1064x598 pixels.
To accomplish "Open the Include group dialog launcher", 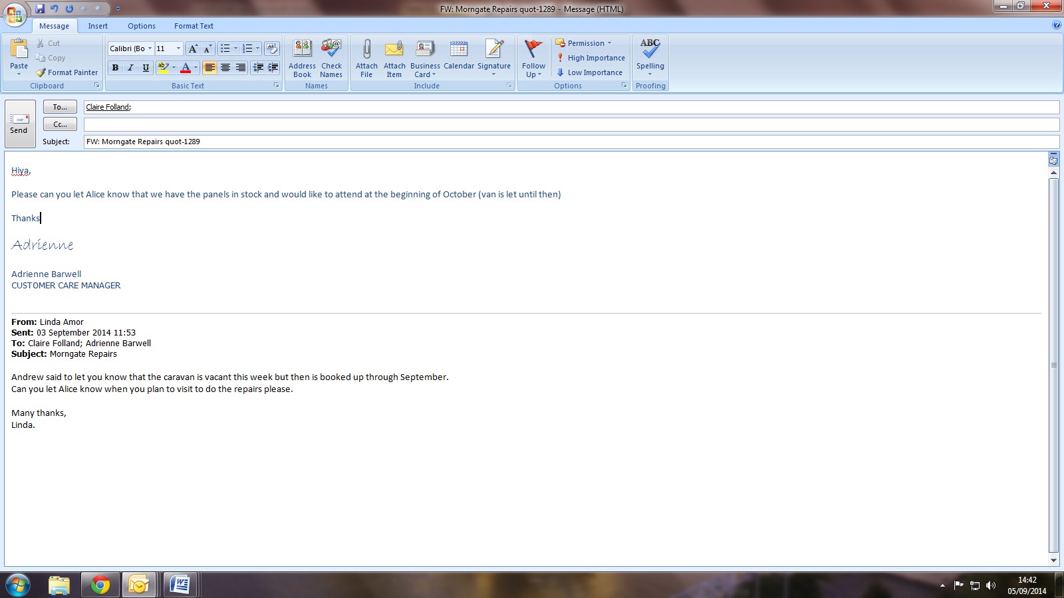I will pyautogui.click(x=509, y=86).
